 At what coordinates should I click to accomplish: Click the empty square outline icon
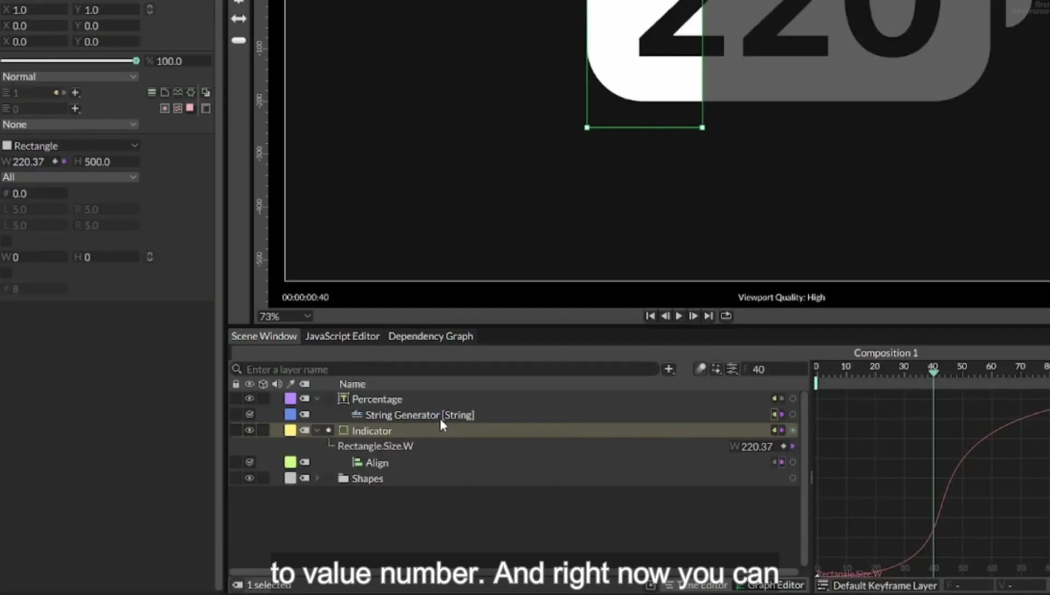point(206,108)
